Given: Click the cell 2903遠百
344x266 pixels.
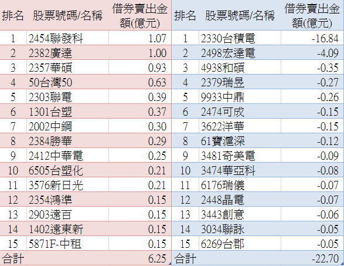Looking at the screenshot, I should [x=67, y=214].
